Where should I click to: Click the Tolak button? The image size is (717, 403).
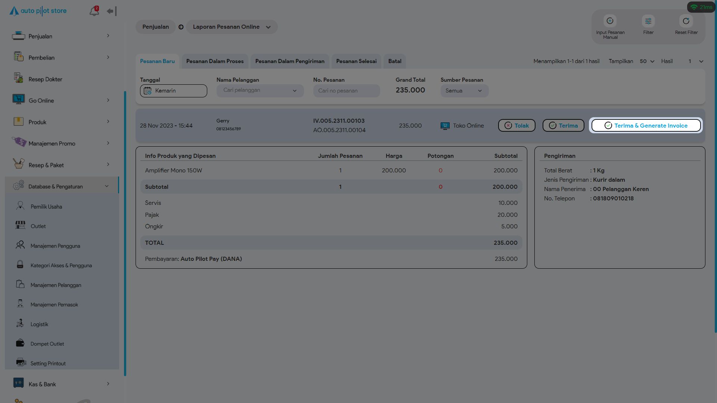tap(516, 126)
